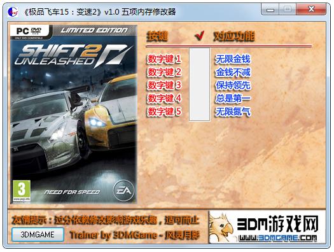Click the 数字键 2 hotkey label
Screen dimensions: 334x252
coord(164,72)
